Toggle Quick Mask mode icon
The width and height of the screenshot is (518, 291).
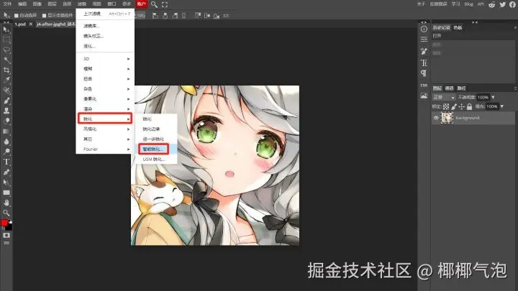coord(6,235)
